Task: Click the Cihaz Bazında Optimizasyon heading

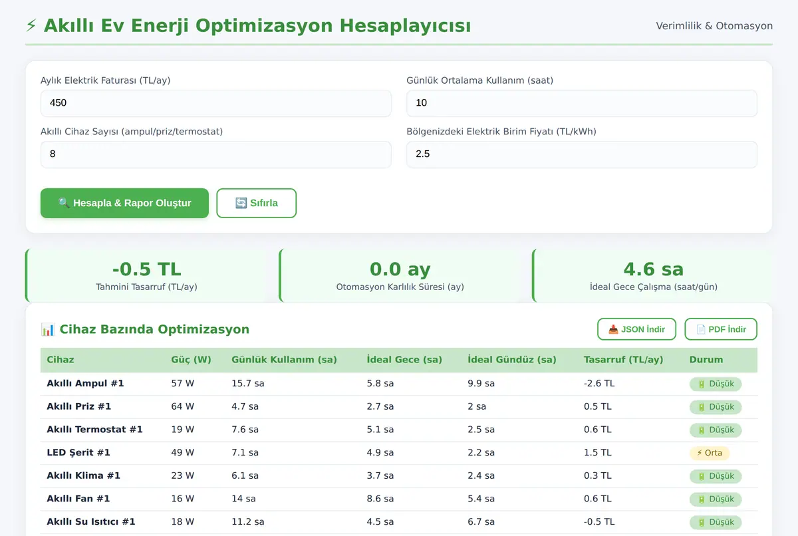Action: pyautogui.click(x=154, y=329)
